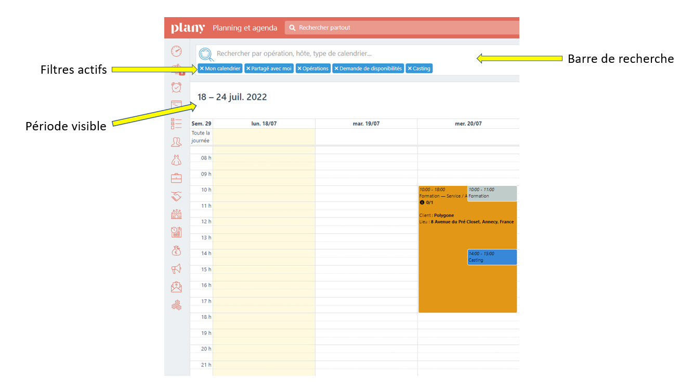Remove the "Opérations" filter tag
Screen dimensions: 693x391
[x=299, y=69]
